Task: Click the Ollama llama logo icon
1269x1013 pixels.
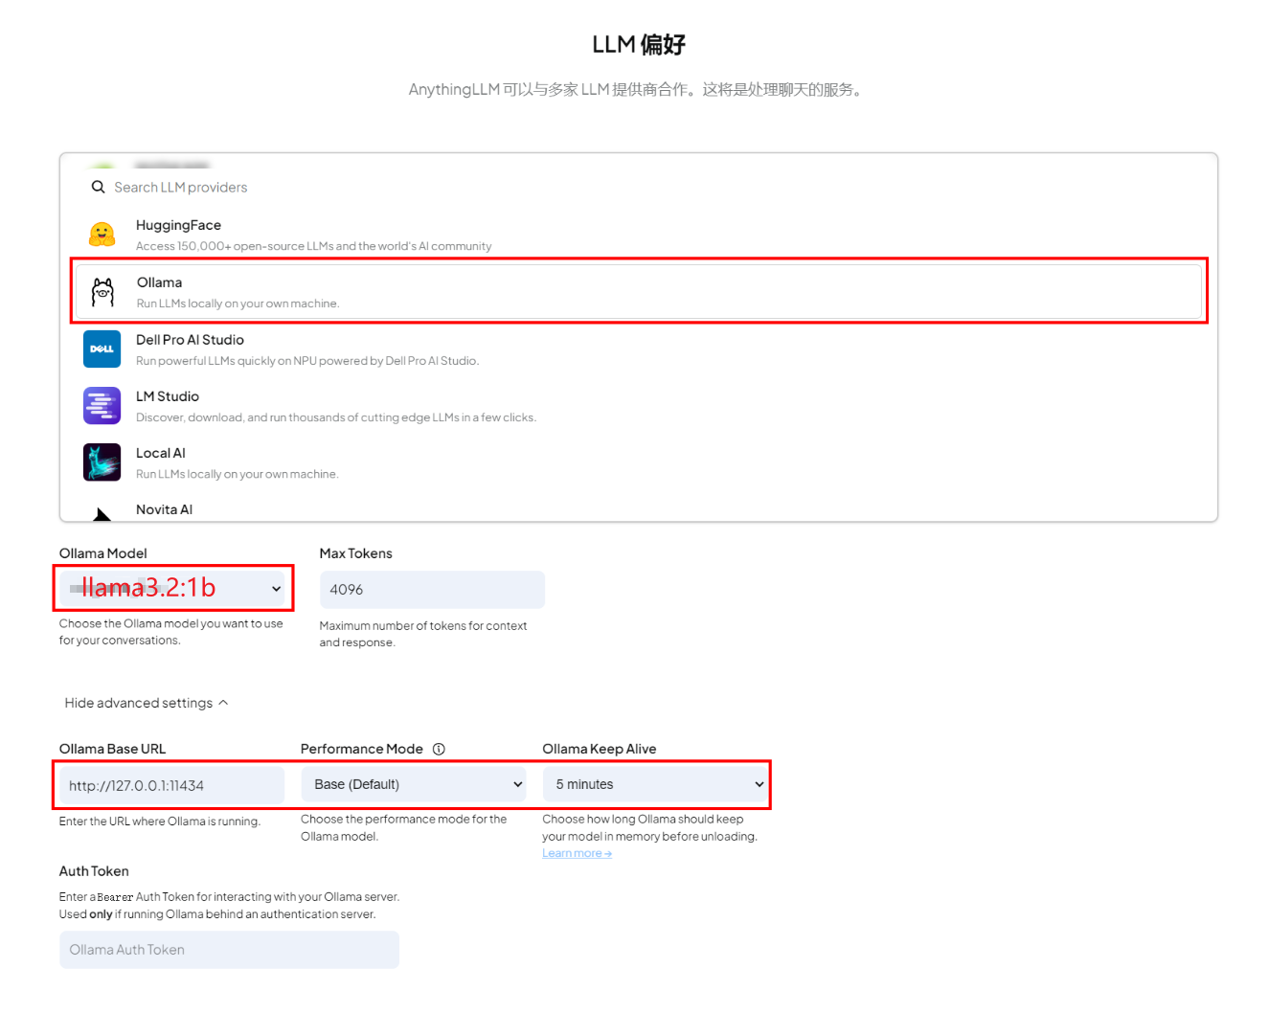Action: pyautogui.click(x=102, y=292)
